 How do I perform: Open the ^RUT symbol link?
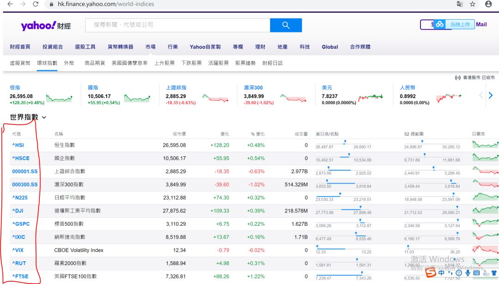pos(19,263)
